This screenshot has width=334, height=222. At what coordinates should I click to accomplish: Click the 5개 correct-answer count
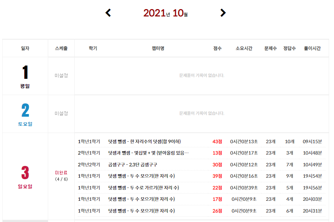point(290,188)
